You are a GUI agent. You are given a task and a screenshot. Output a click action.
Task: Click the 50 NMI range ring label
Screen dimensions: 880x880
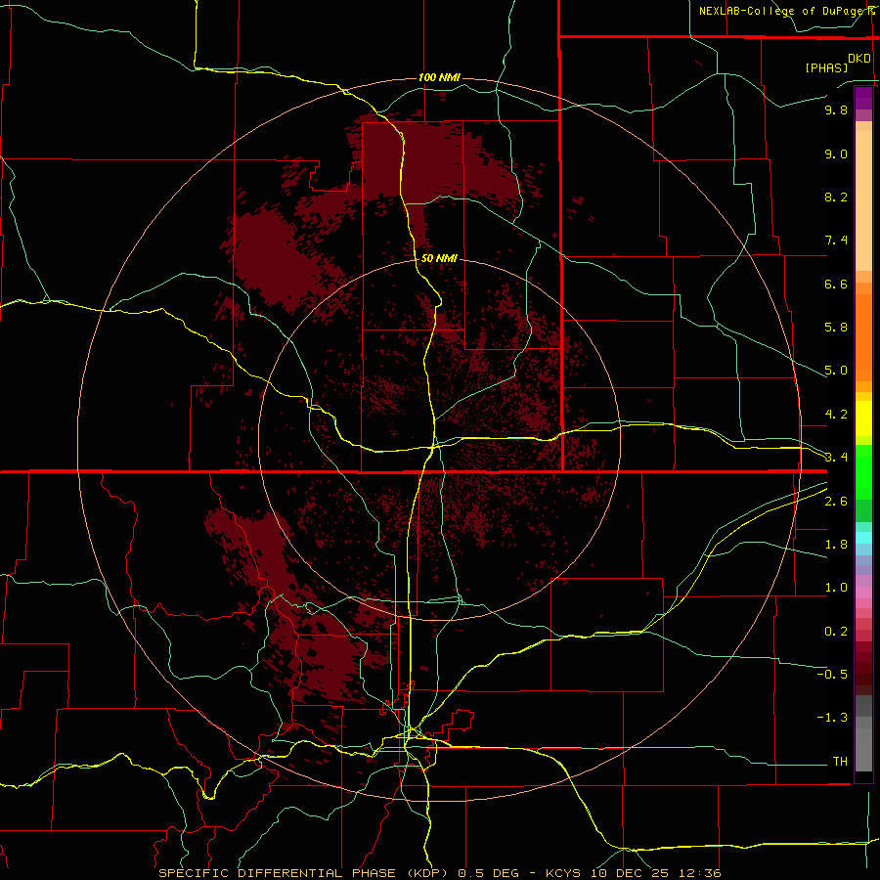439,258
